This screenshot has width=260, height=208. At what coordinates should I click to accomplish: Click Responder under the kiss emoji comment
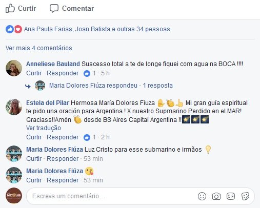[63, 180]
